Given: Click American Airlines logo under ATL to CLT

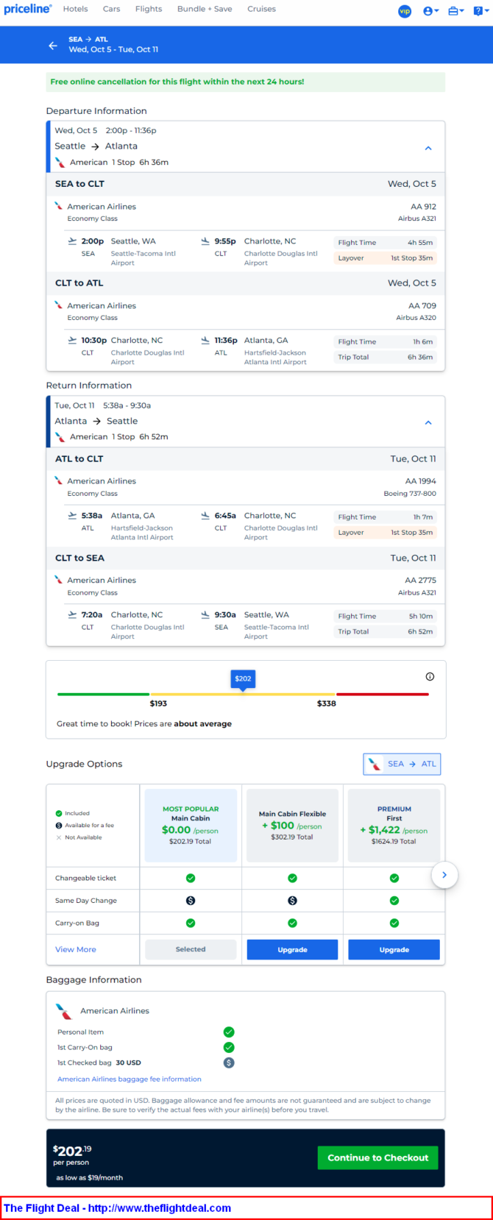Looking at the screenshot, I should point(58,480).
